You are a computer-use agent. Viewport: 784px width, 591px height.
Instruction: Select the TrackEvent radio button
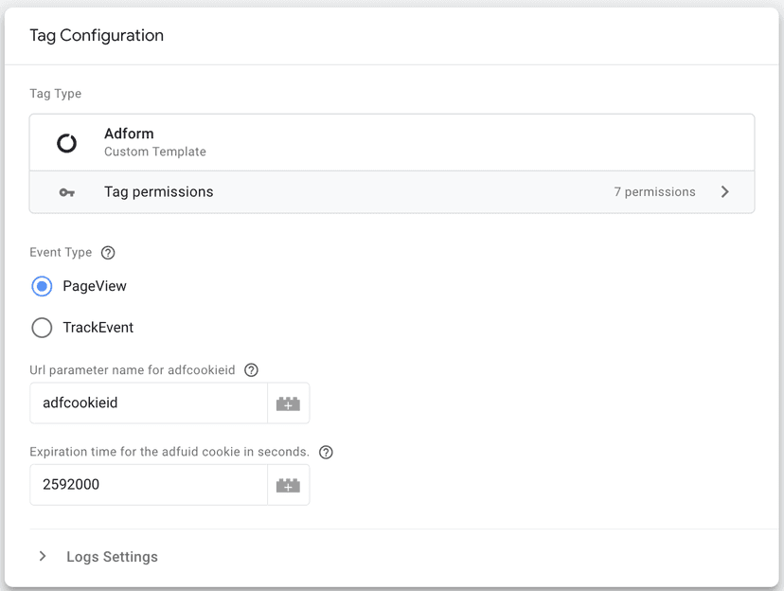(x=42, y=327)
